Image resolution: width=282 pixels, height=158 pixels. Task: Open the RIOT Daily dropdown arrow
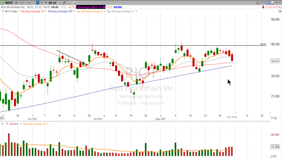19,11
